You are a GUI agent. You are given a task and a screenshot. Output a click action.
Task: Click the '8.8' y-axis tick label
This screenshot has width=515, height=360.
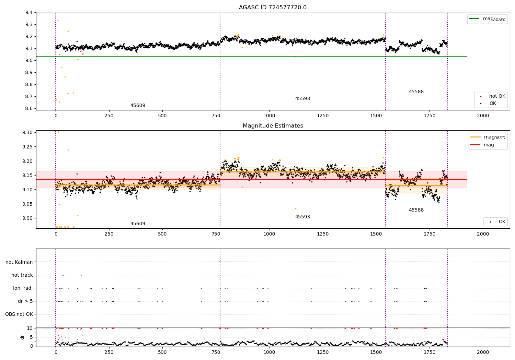(29, 85)
